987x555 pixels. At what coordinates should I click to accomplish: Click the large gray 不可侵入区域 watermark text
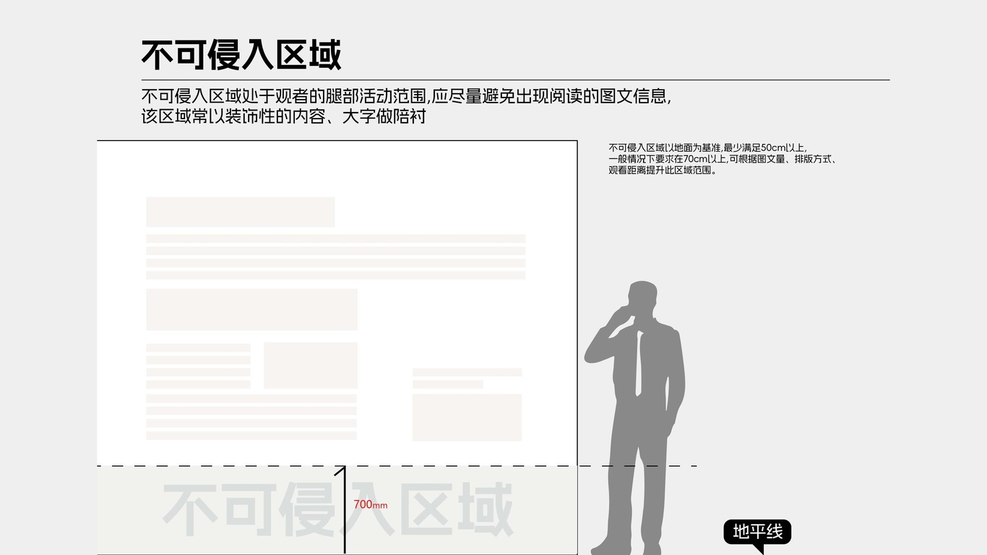[337, 510]
